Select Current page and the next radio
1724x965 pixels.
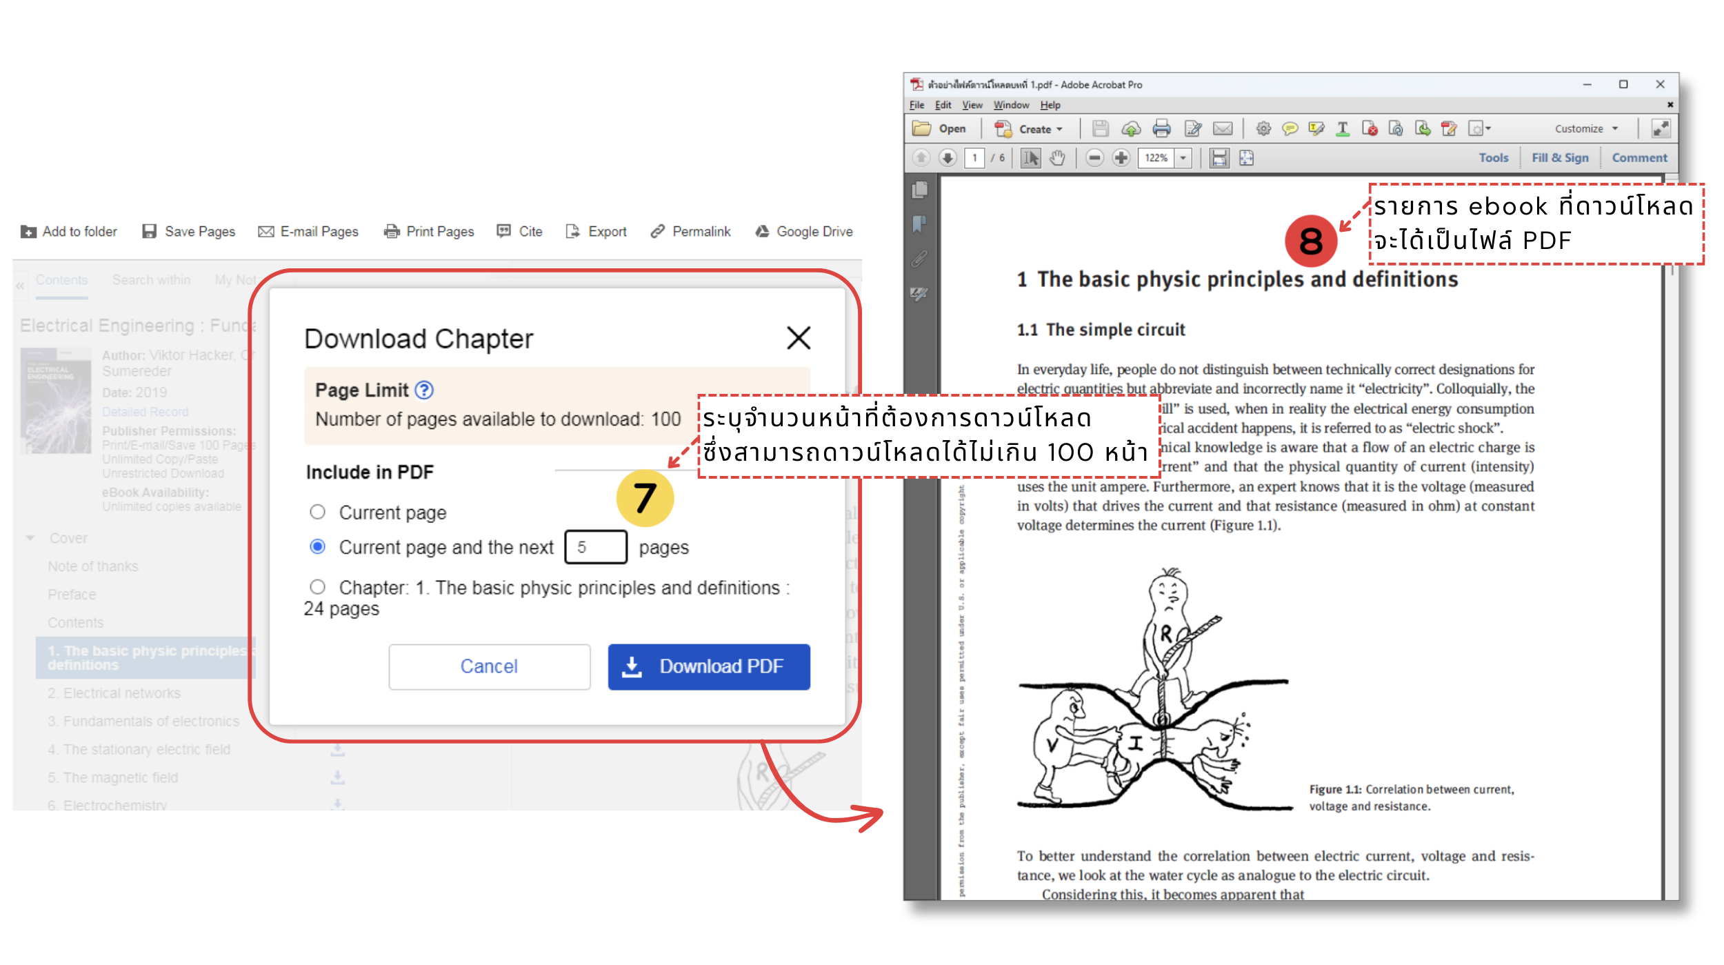(317, 547)
